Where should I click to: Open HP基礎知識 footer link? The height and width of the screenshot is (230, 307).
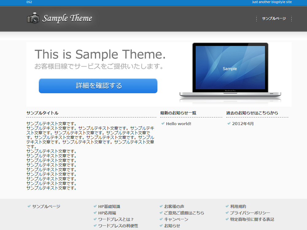(109, 206)
